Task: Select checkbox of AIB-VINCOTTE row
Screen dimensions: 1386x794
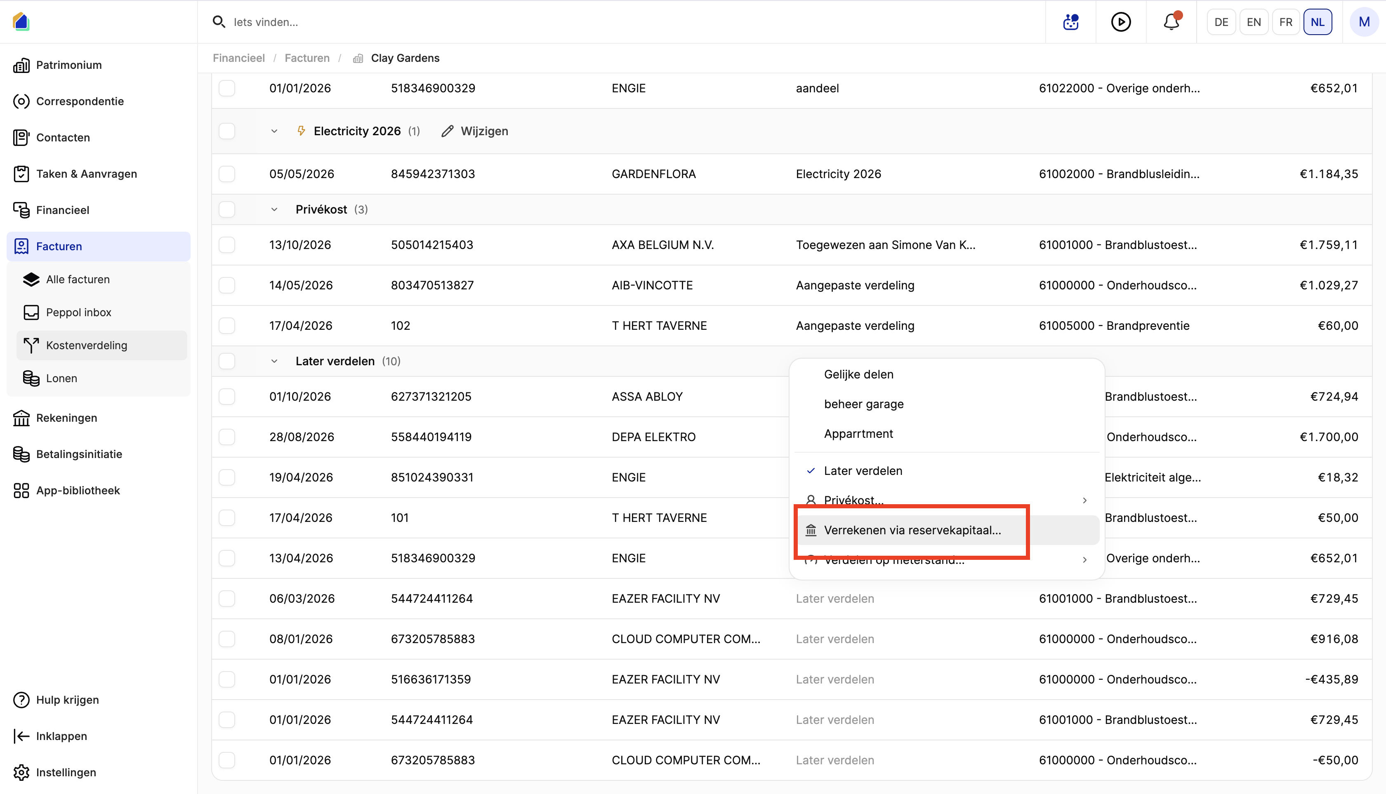Action: [x=227, y=285]
